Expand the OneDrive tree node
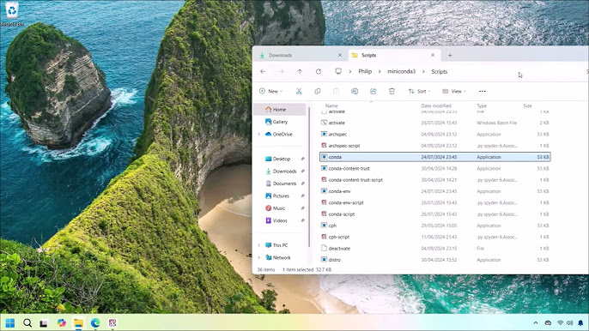Image resolution: width=589 pixels, height=331 pixels. pos(258,134)
